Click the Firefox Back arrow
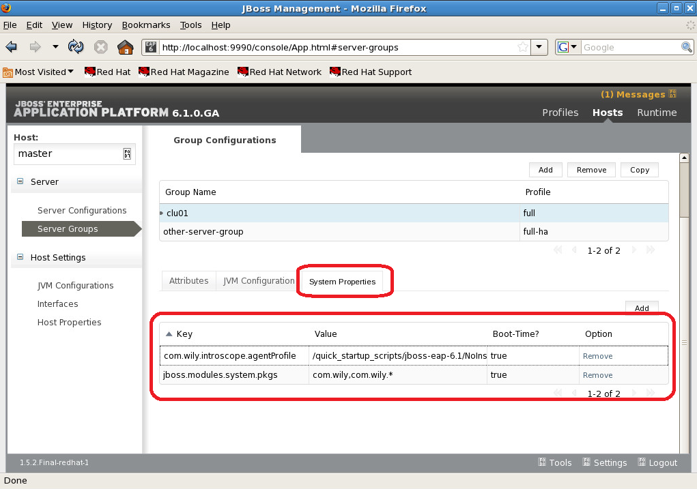The width and height of the screenshot is (697, 489). (x=11, y=46)
